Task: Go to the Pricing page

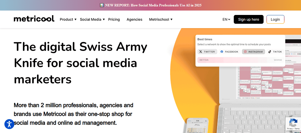Action: point(114,19)
